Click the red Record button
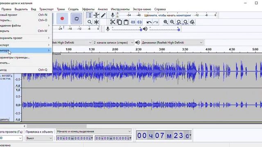The image size is (262, 147). coord(62,18)
